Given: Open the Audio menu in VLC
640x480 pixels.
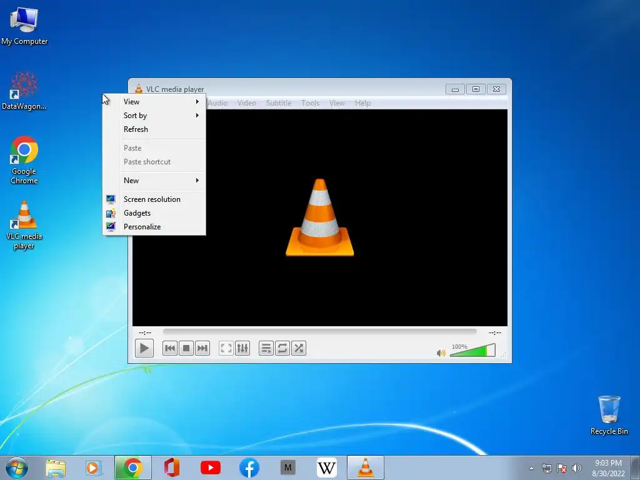Looking at the screenshot, I should (217, 103).
